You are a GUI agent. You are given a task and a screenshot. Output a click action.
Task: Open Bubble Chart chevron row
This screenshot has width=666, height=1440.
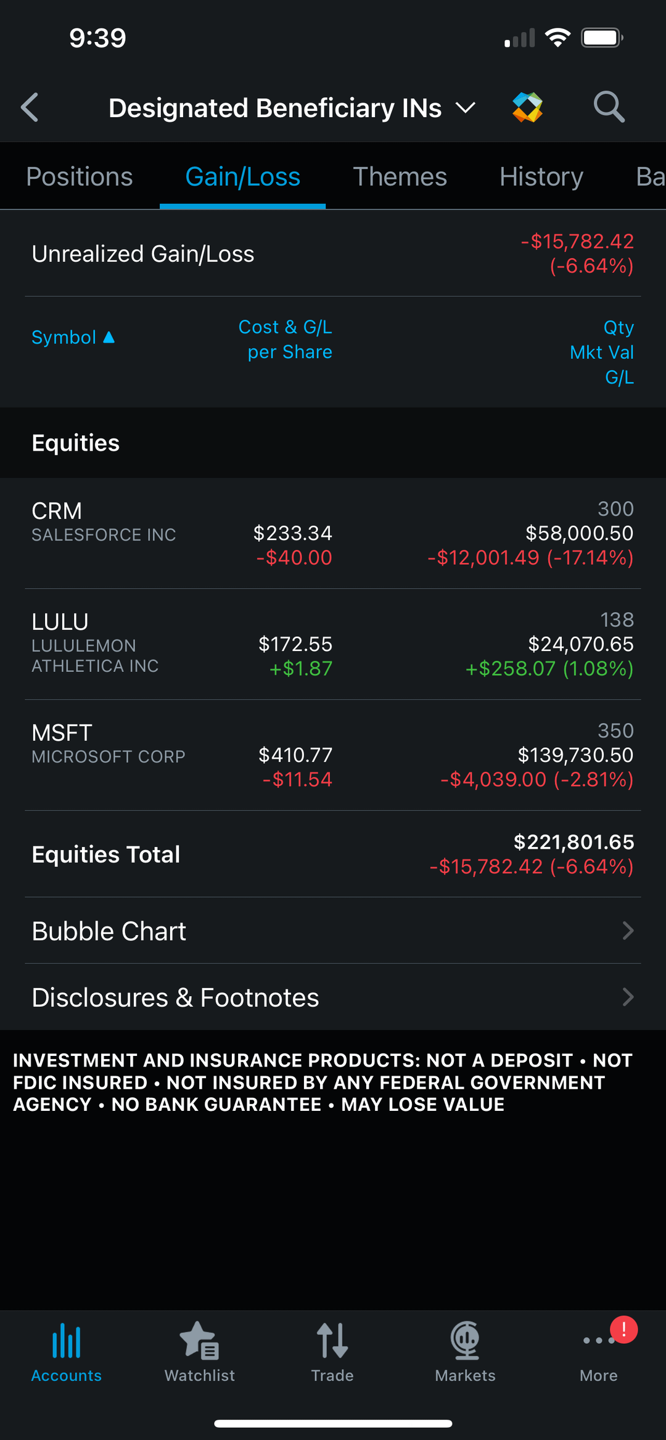[333, 931]
